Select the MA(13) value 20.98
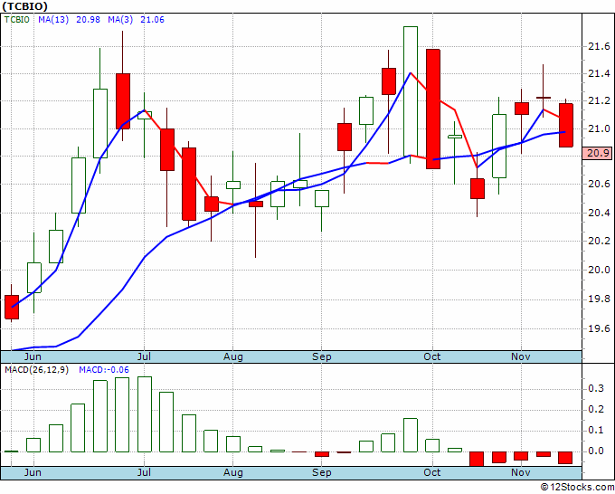The image size is (615, 494). [88, 20]
